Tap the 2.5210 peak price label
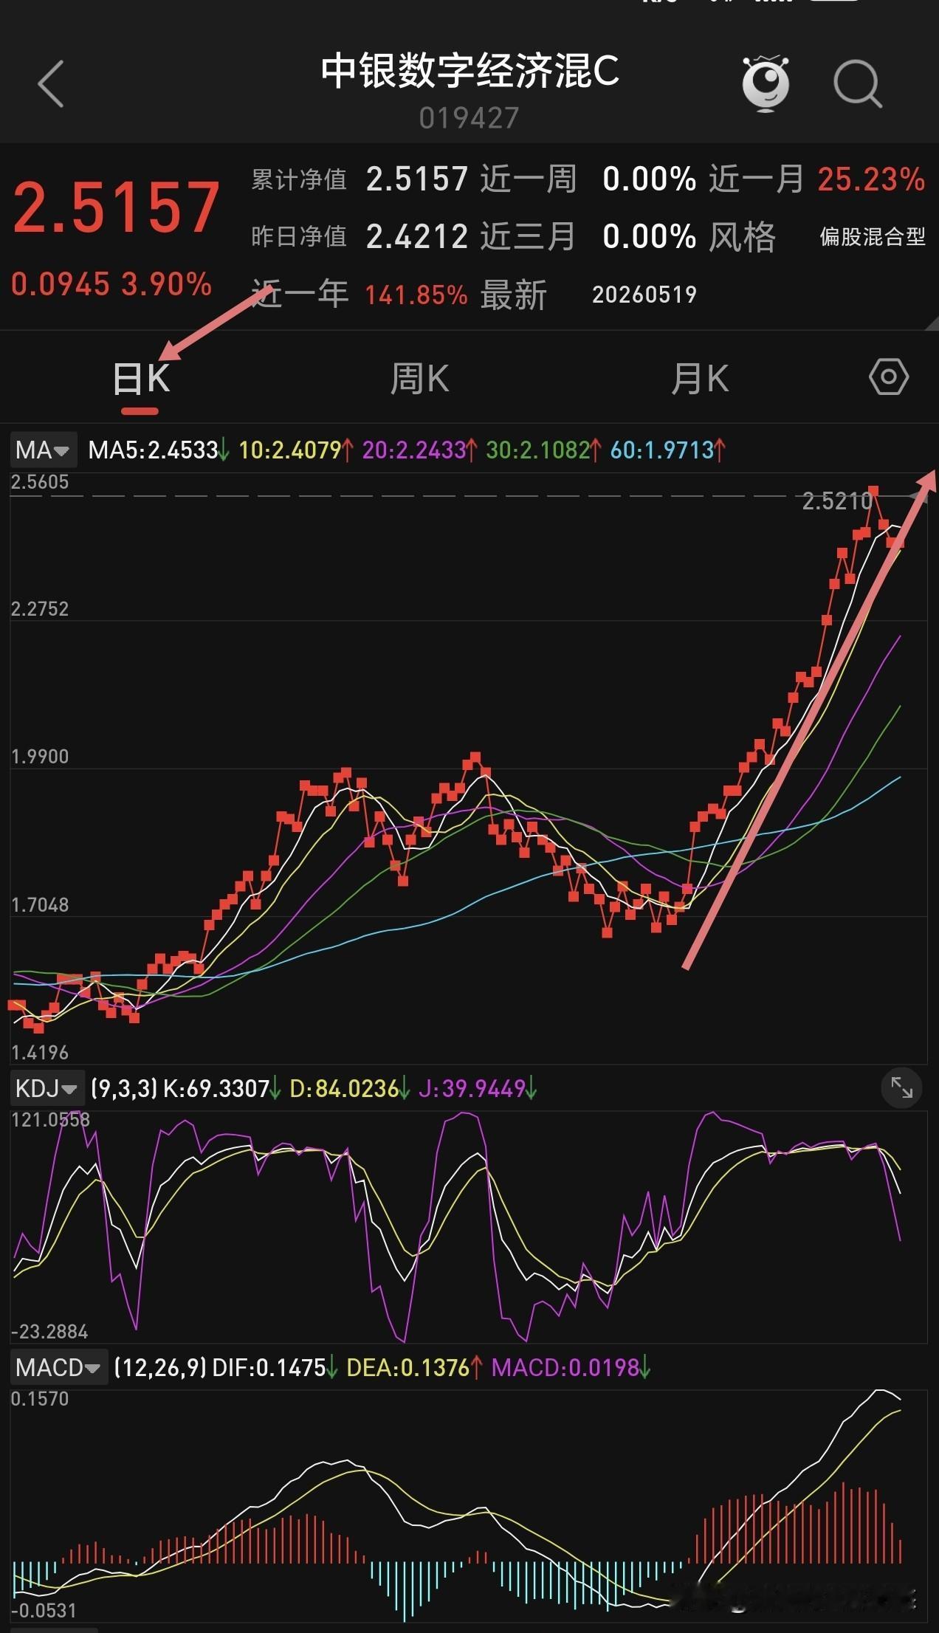This screenshot has width=939, height=1633. coord(837,502)
